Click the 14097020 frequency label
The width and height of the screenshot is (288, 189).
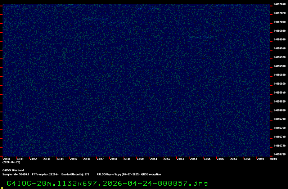pyautogui.click(x=280, y=13)
